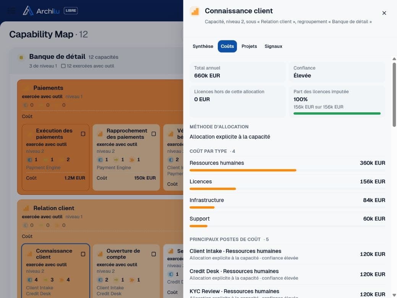Viewport: 397px width, 298px height.
Task: Click the Archilu logo icon
Action: click(28, 11)
